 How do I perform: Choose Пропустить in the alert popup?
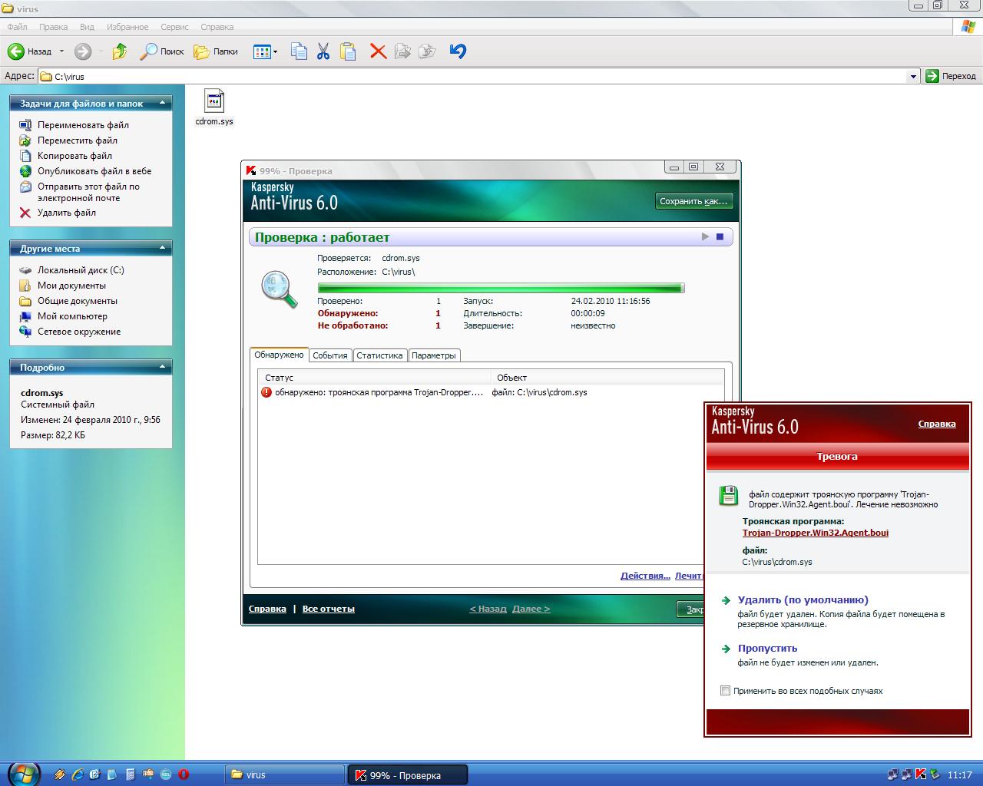click(x=767, y=649)
